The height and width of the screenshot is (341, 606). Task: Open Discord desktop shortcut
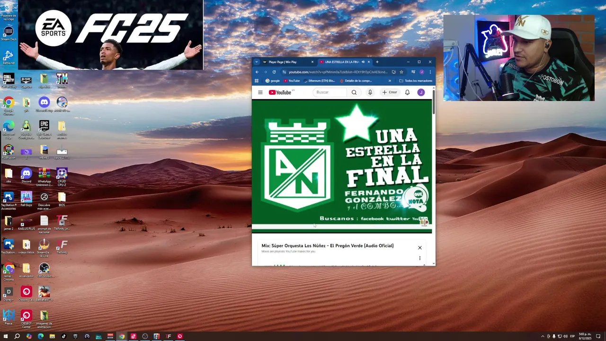pyautogui.click(x=27, y=176)
